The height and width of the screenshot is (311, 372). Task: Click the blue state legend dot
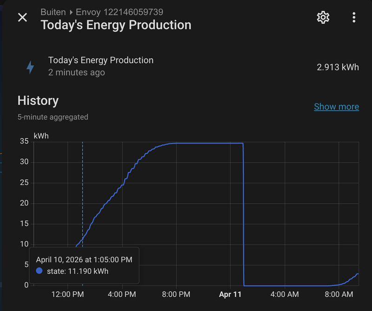tap(39, 271)
